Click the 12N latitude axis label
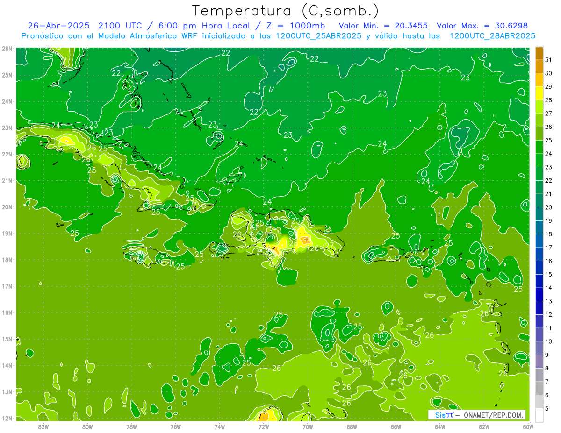The image size is (561, 433). coord(7,418)
